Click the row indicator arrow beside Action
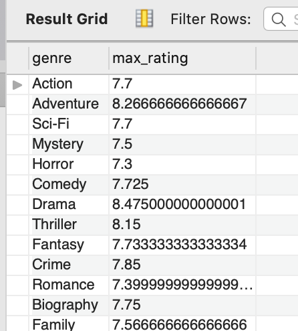 coord(17,85)
